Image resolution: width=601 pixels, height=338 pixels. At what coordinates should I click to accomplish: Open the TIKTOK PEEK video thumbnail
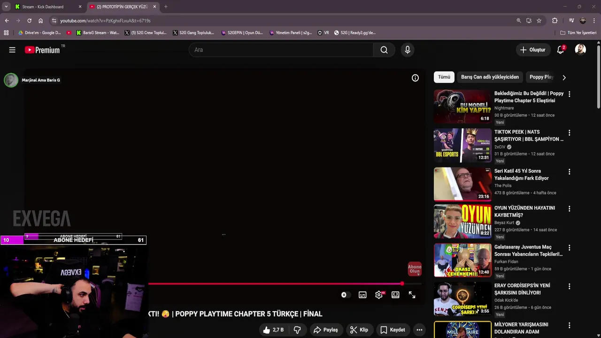[462, 146]
